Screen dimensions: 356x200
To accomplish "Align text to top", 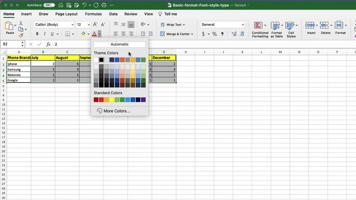I will pos(116,24).
